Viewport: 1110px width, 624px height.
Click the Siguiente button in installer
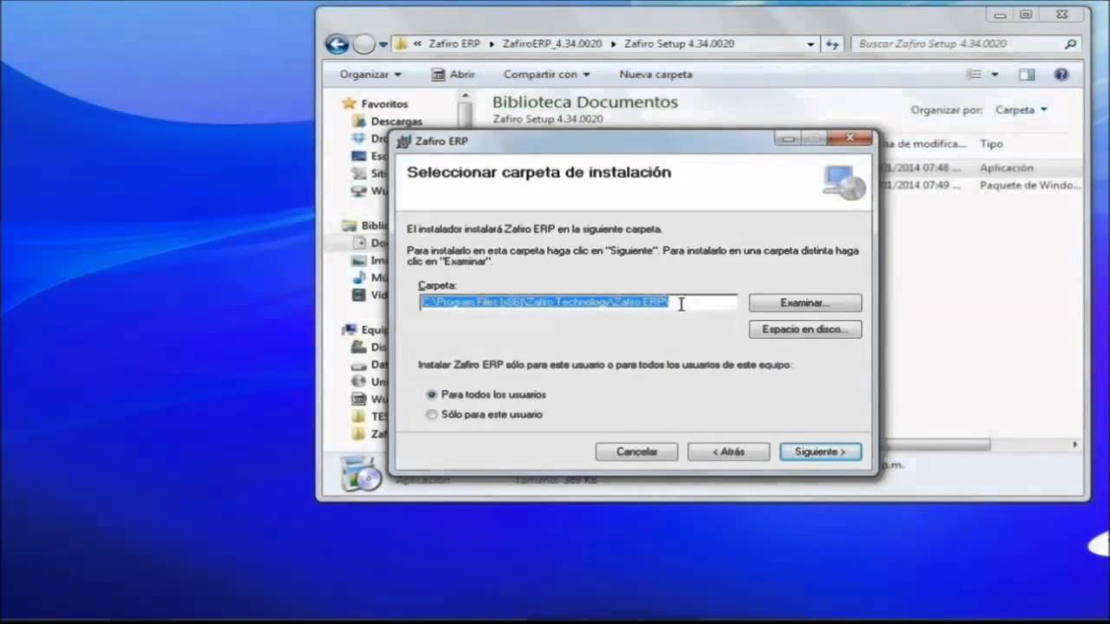coord(820,452)
